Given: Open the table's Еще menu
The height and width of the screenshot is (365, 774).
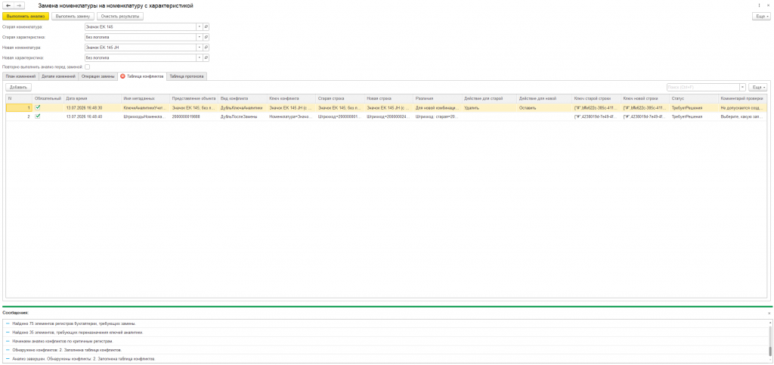Looking at the screenshot, I should [757, 88].
